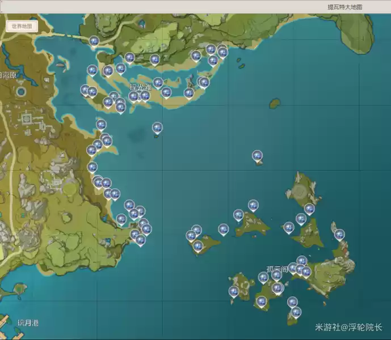Click the square ruins landmark on the western land

tap(27, 119)
